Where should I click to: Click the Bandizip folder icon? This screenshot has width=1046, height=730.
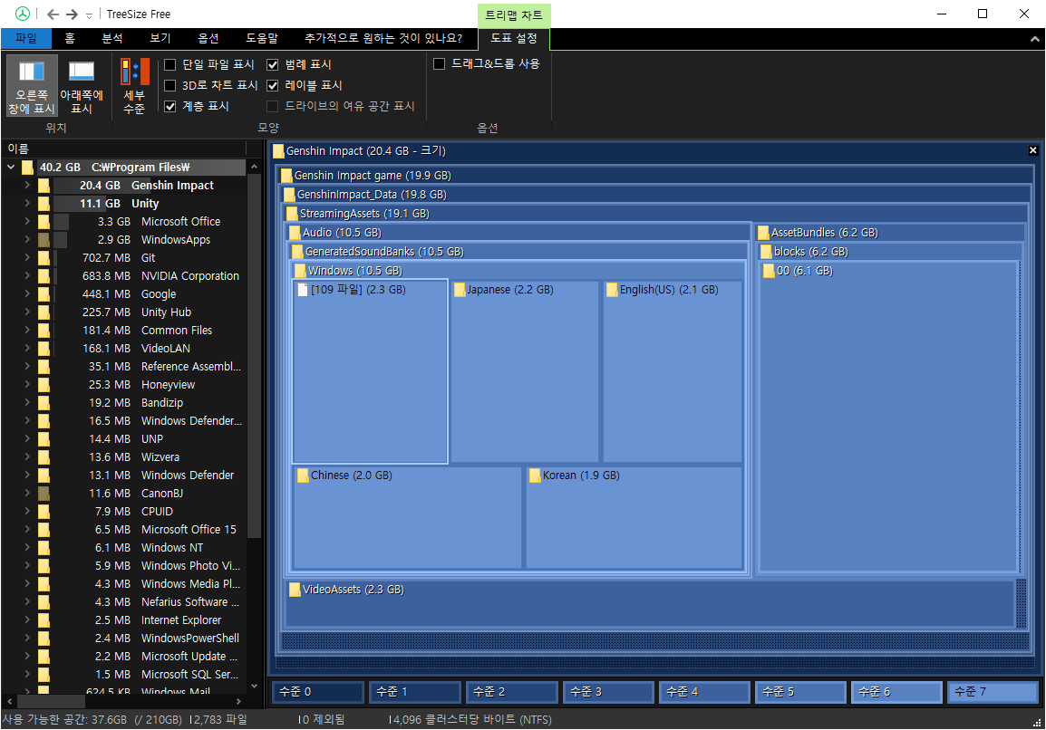point(44,403)
